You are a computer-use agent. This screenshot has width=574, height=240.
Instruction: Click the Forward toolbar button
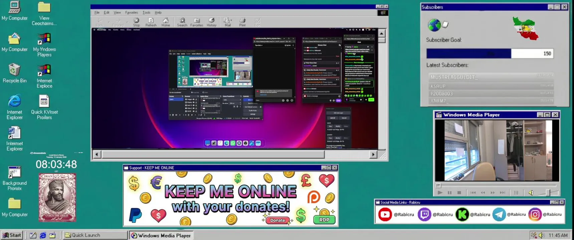[x=118, y=22]
